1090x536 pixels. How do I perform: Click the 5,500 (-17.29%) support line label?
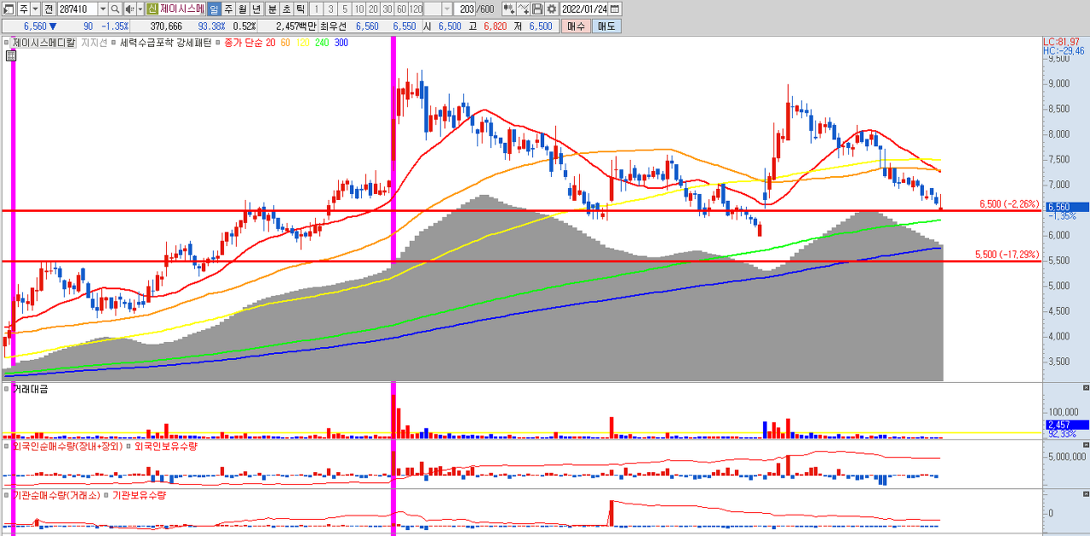pos(1007,254)
